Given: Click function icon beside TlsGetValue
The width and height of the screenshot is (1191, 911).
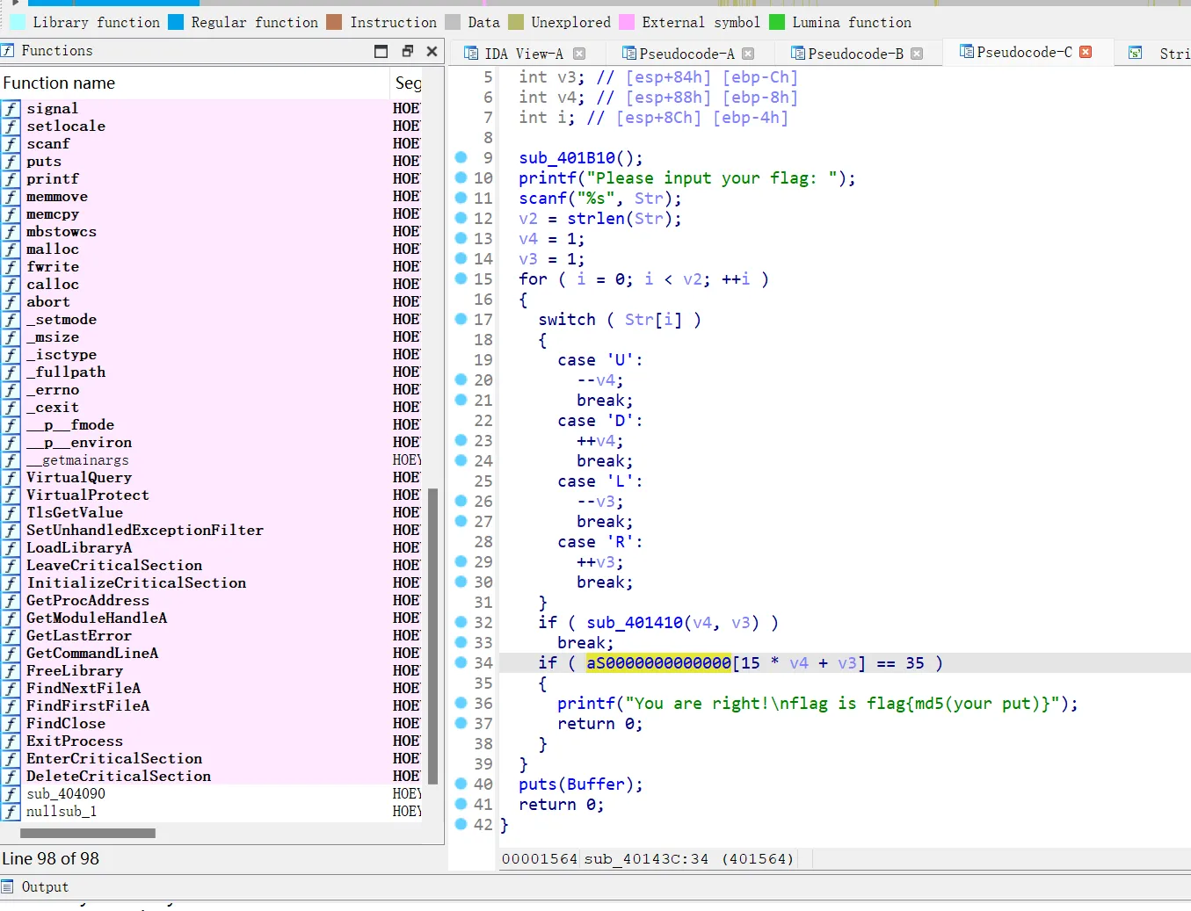Looking at the screenshot, I should pos(11,513).
